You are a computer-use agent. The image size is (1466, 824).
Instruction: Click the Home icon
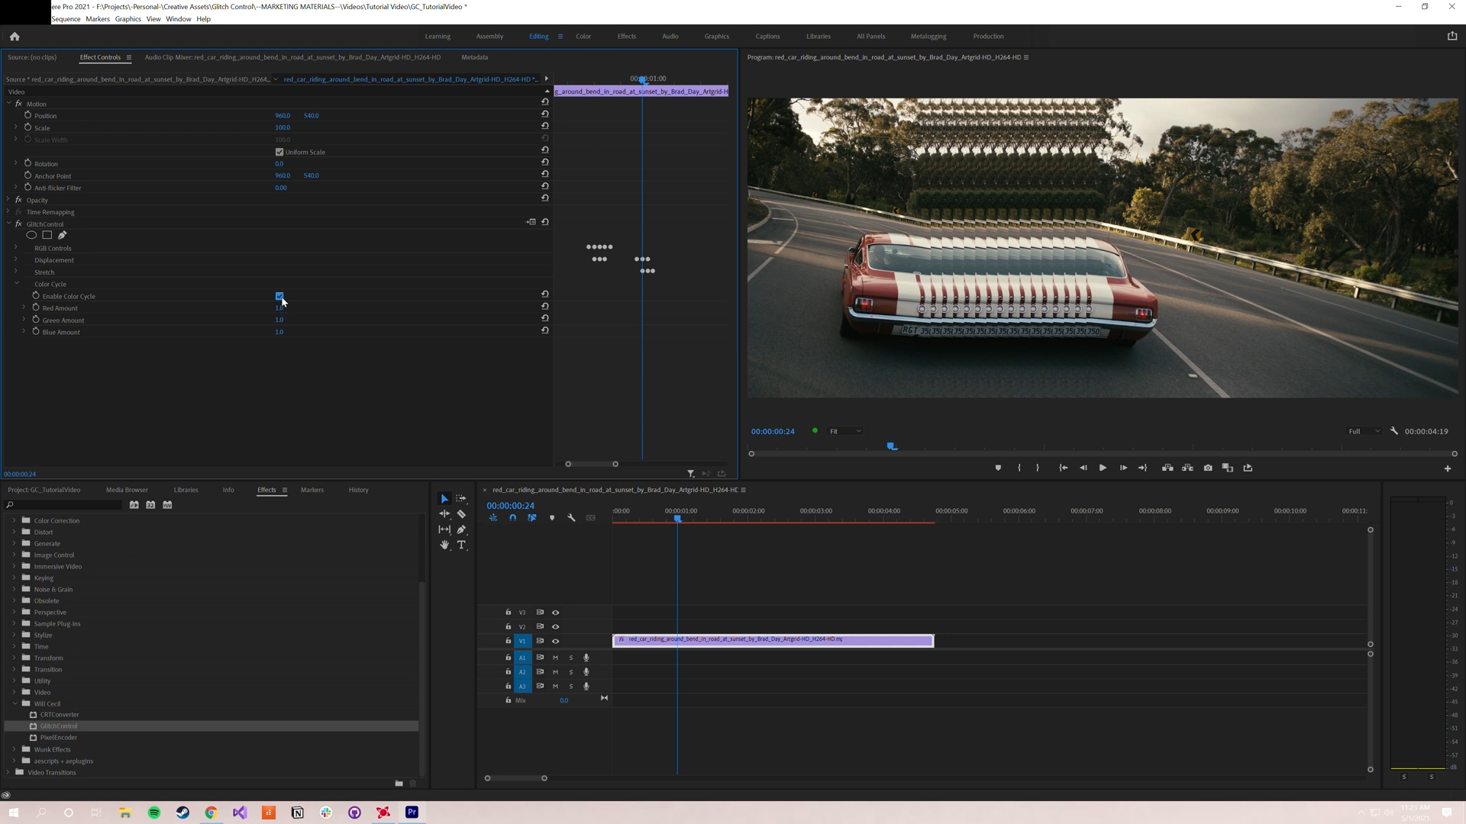tap(15, 37)
